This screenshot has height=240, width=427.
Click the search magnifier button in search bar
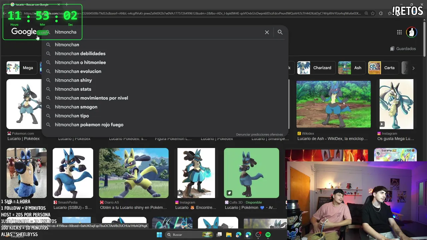[280, 32]
